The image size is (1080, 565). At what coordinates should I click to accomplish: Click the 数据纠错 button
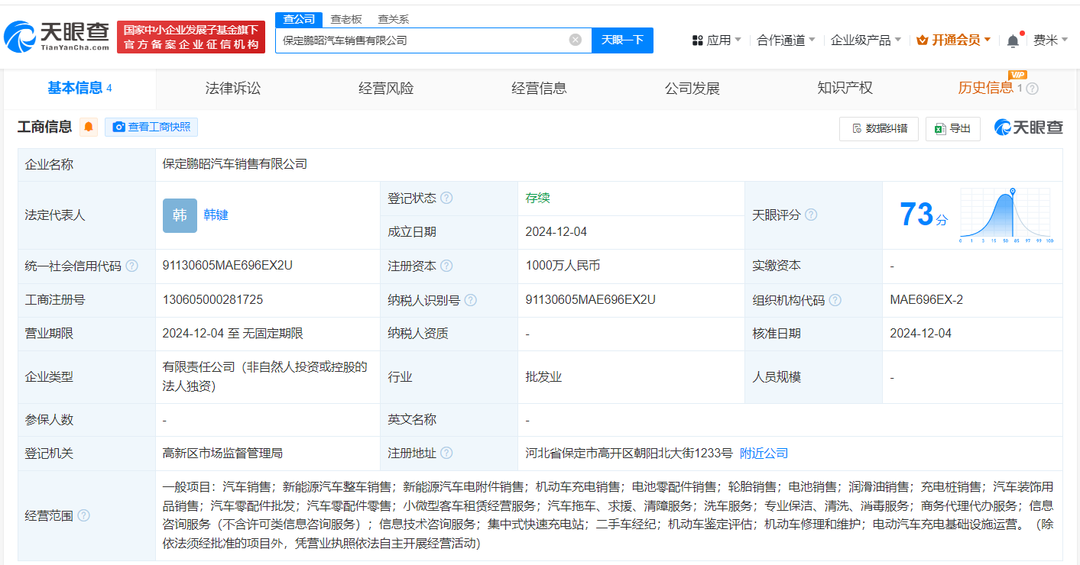coord(879,129)
